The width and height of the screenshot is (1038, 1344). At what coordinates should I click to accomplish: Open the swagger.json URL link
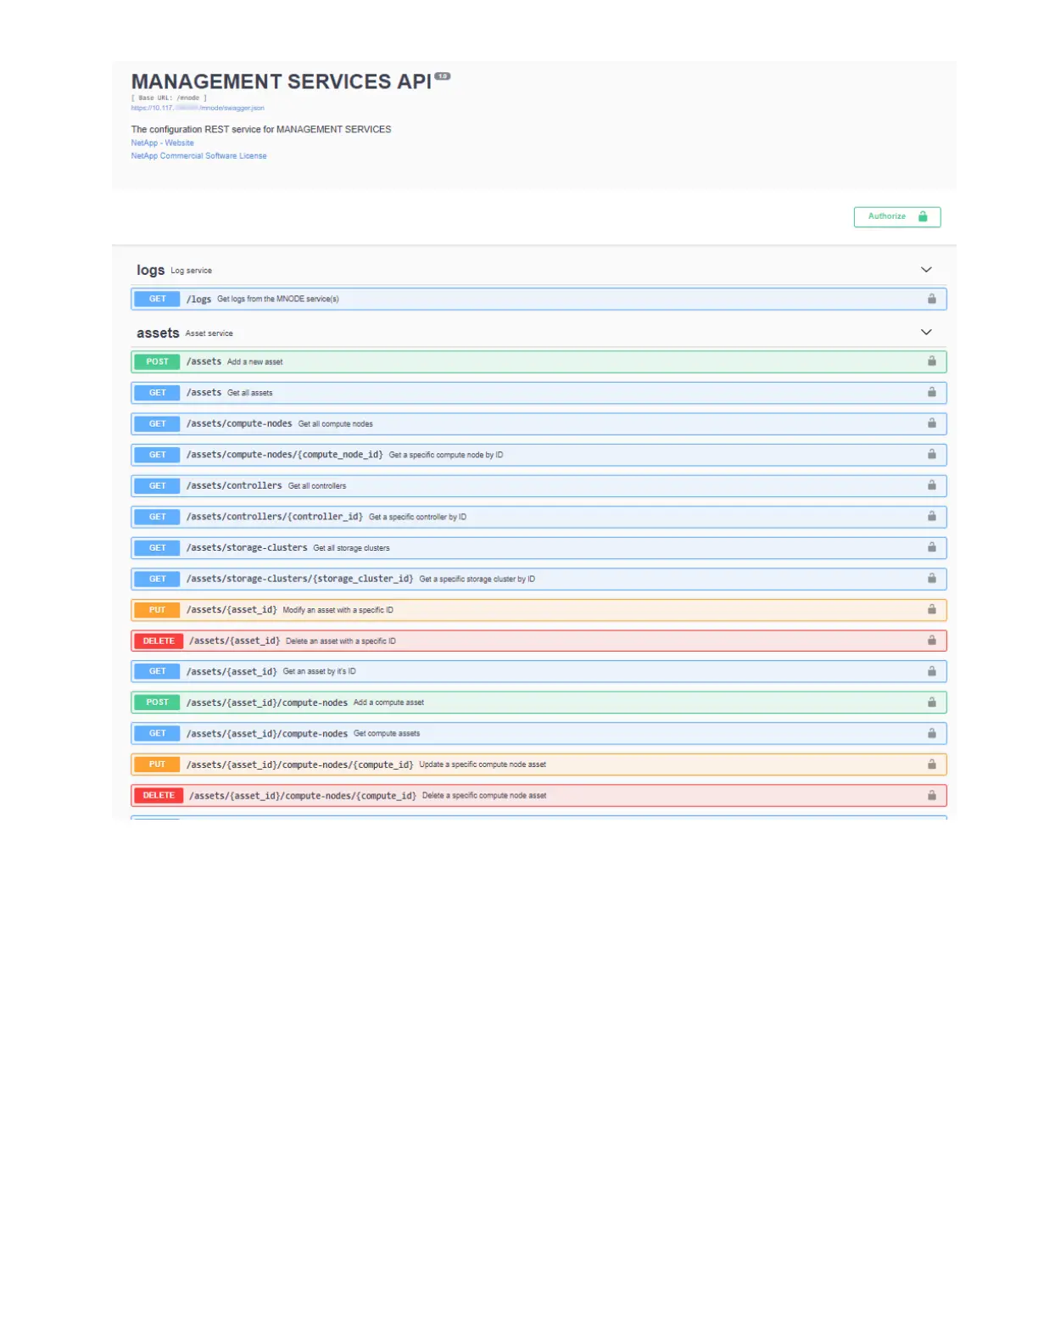(198, 108)
